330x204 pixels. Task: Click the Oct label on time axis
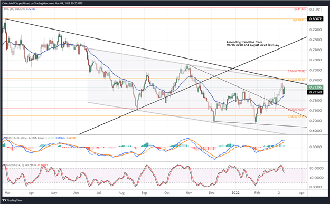tap(167, 192)
